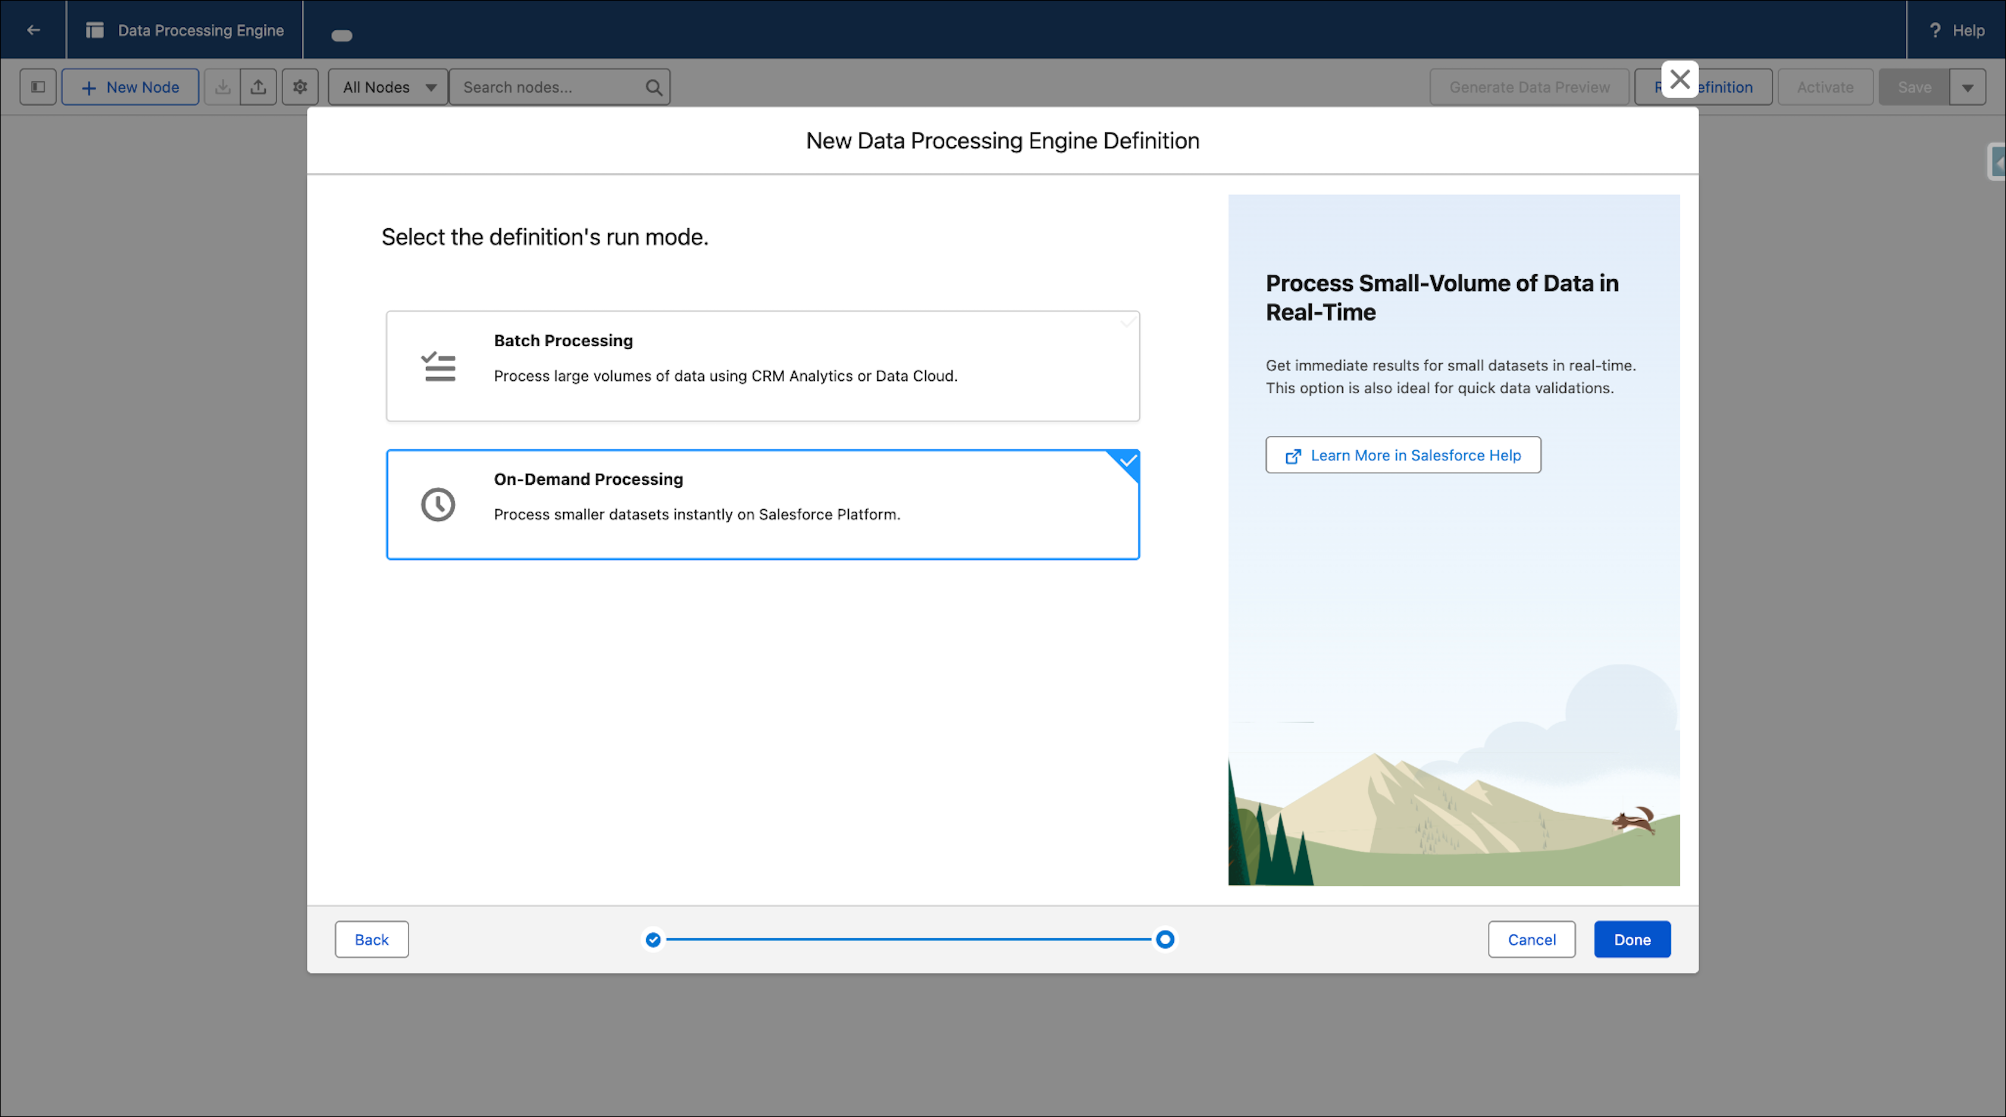The width and height of the screenshot is (2006, 1117).
Task: Close the definition dialog with the X
Action: click(x=1680, y=79)
